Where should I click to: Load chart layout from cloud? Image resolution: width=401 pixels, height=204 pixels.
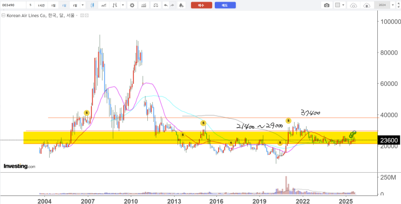pyautogui.click(x=353, y=5)
